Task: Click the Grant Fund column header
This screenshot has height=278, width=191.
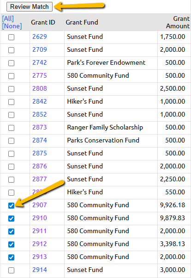Action: point(82,22)
